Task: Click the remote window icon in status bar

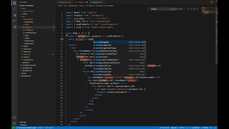Action: [x=14, y=128]
